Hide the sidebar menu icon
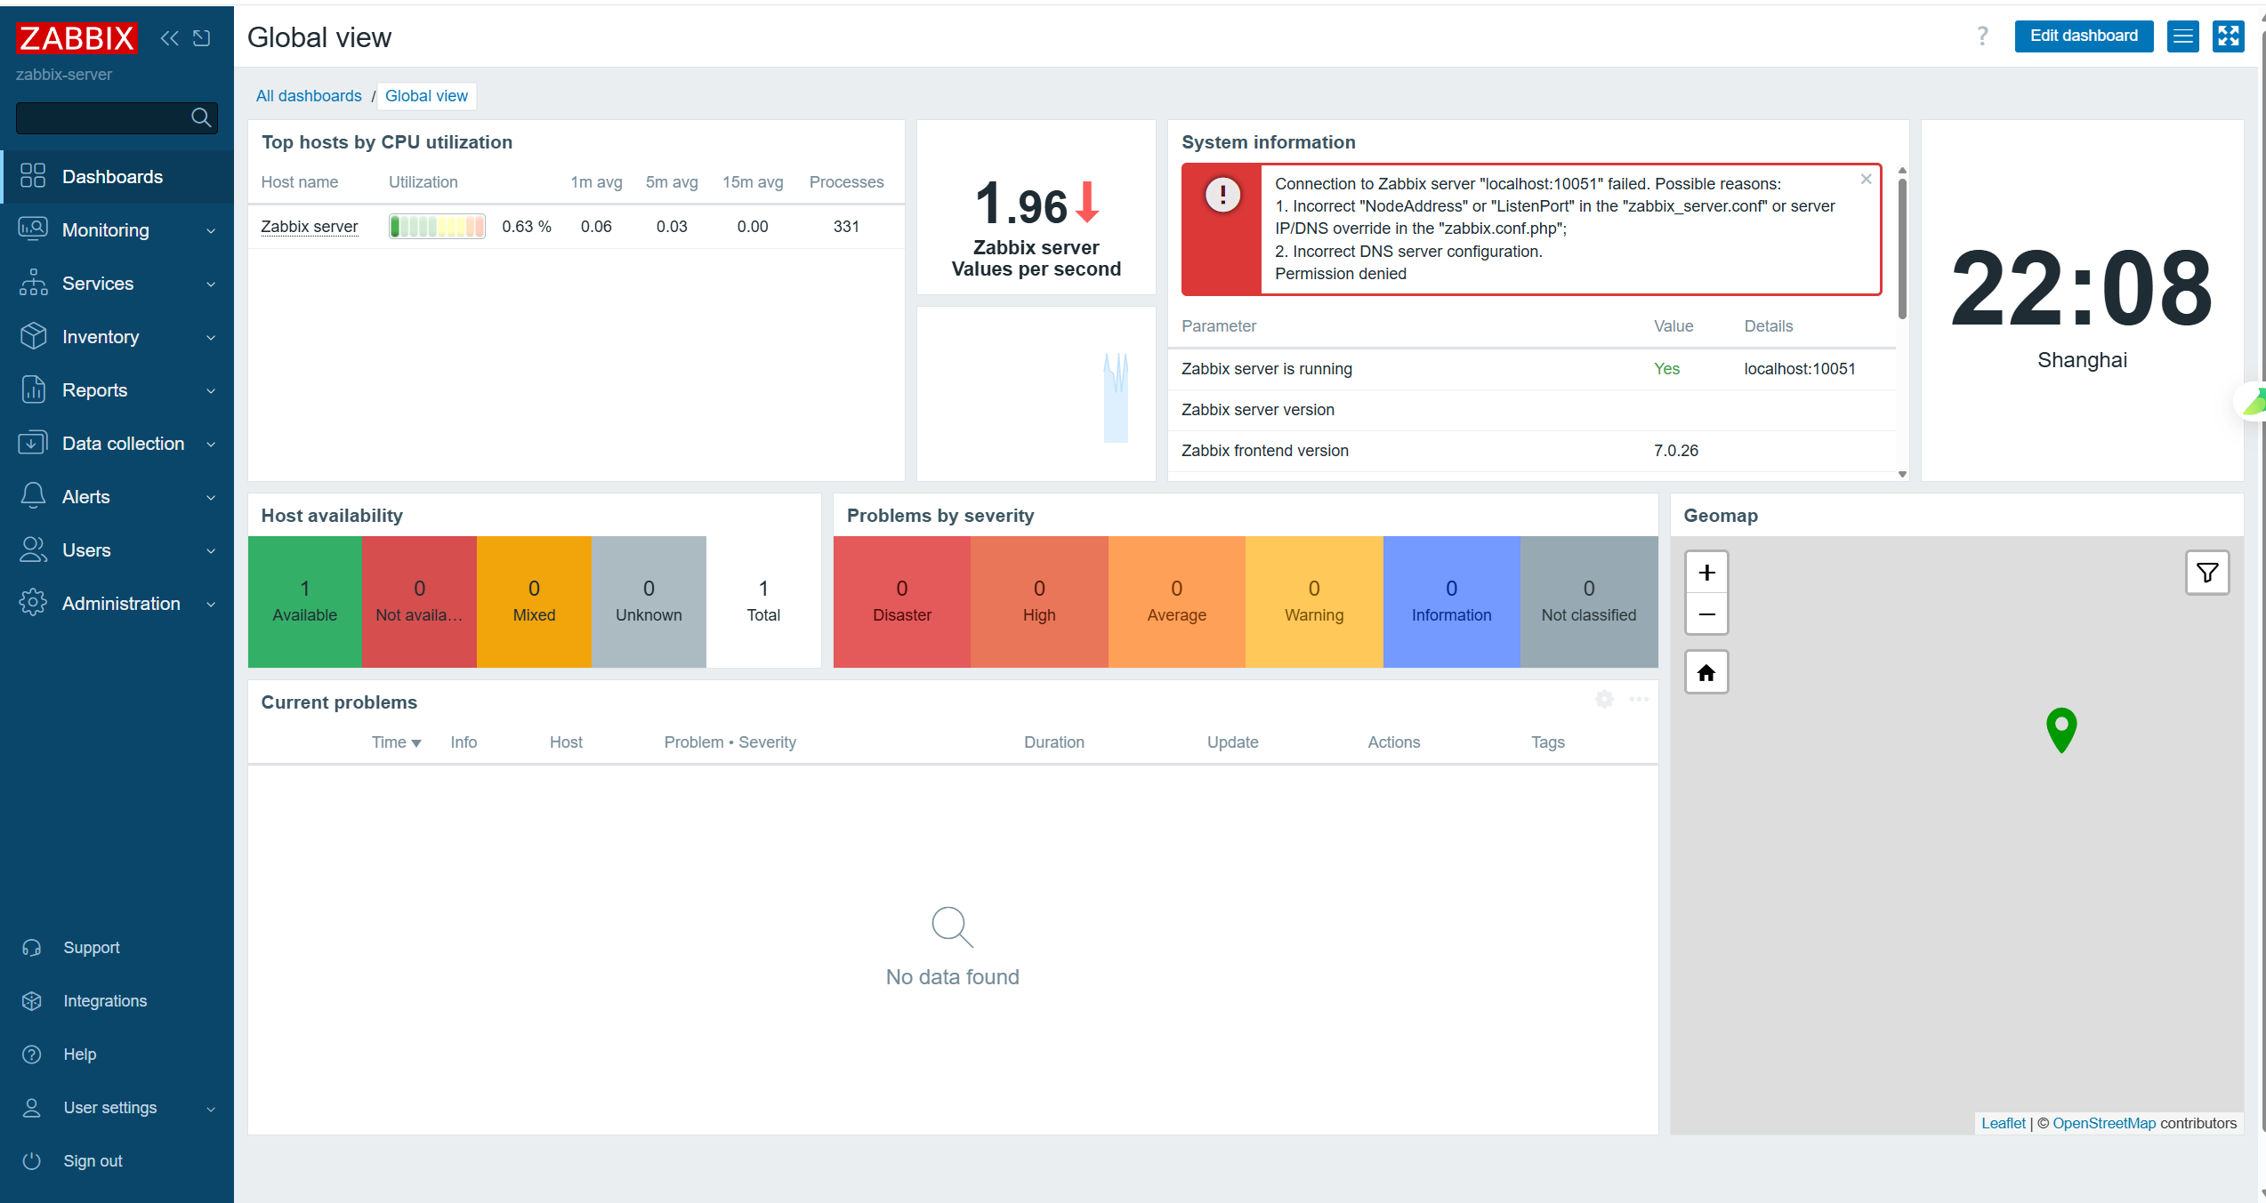This screenshot has height=1203, width=2266. (x=202, y=38)
